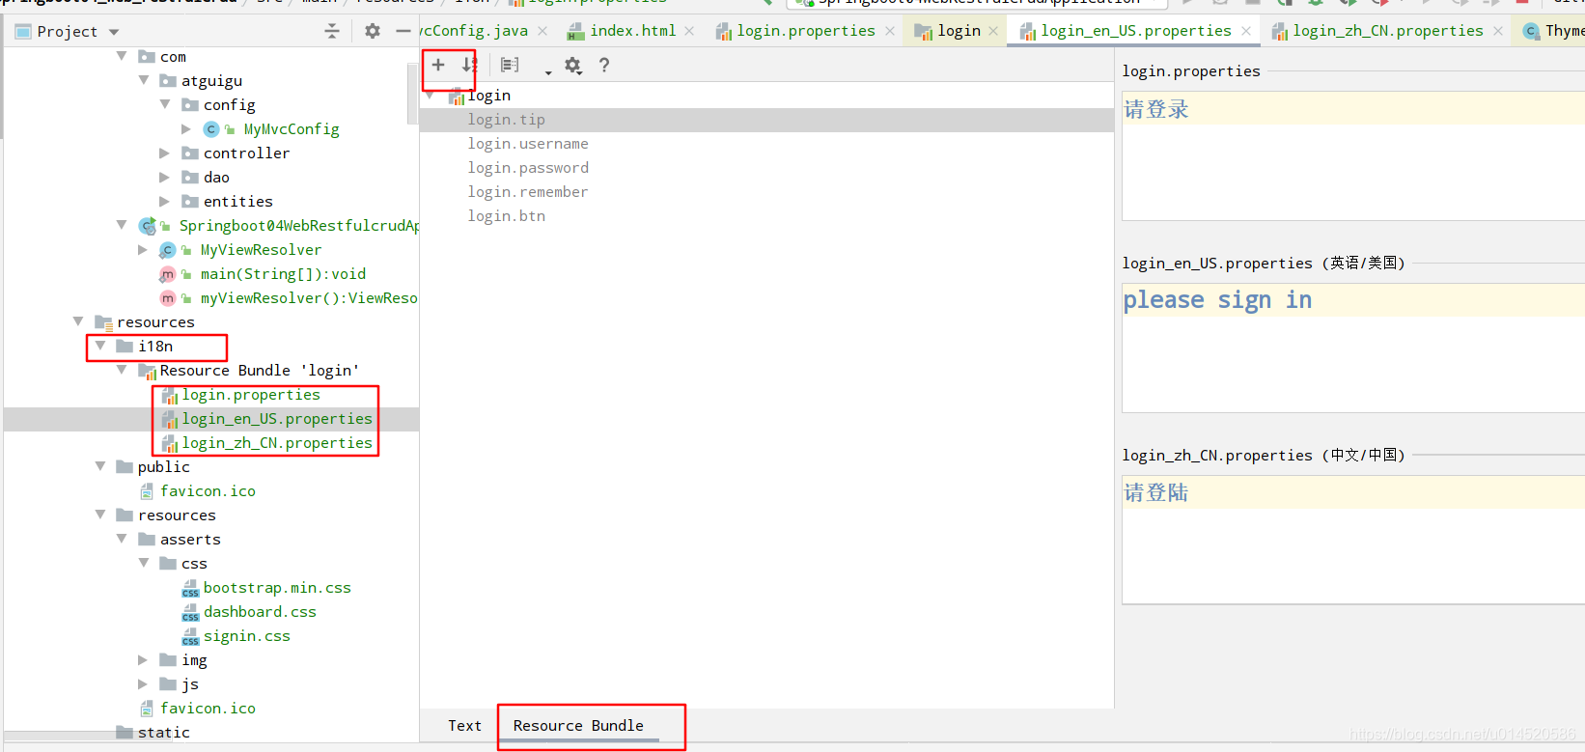
Task: Sort properties alphabetically in the bundle editor
Action: tap(469, 65)
